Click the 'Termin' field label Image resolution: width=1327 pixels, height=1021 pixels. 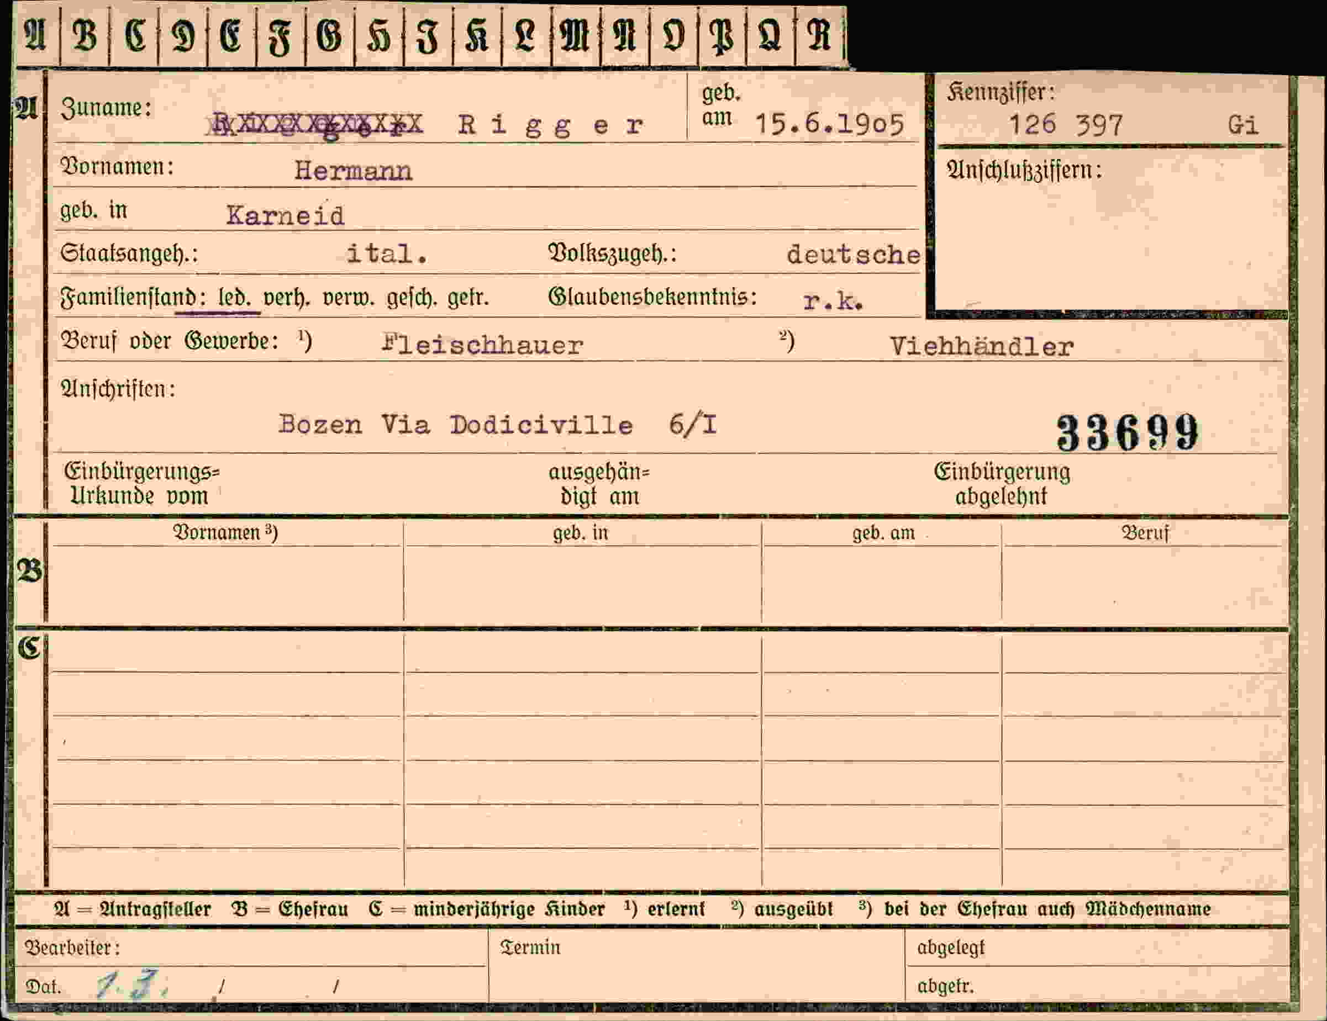coord(530,948)
